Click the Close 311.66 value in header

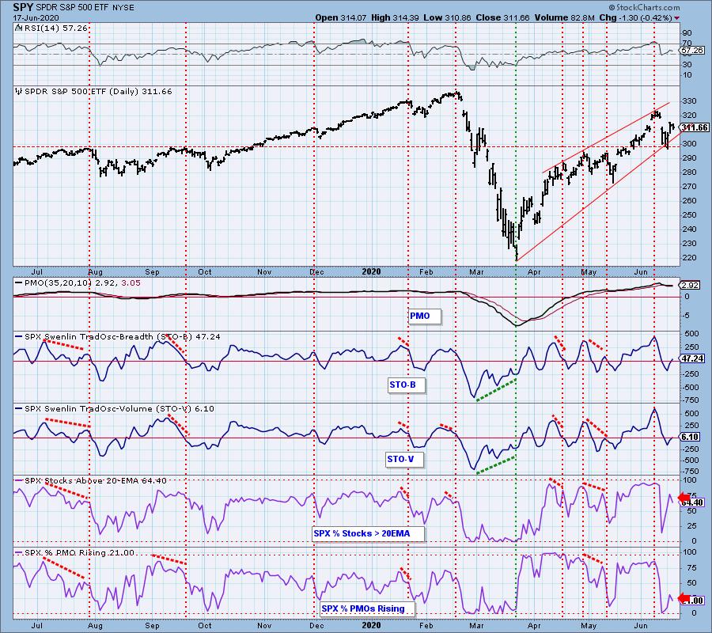point(502,17)
